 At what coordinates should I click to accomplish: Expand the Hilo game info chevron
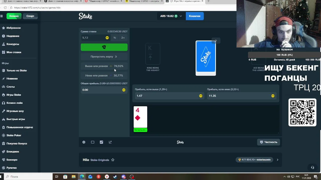coord(277,160)
